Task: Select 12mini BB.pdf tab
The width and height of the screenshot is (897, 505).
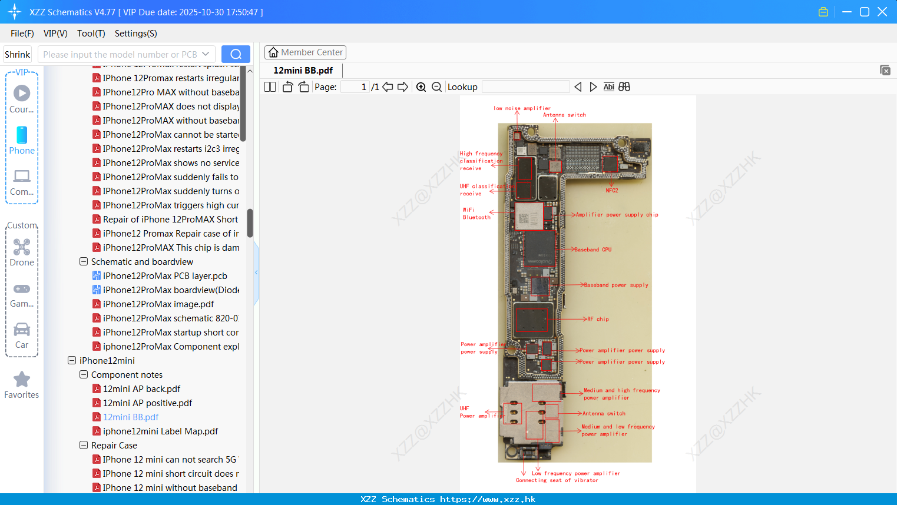Action: (303, 71)
